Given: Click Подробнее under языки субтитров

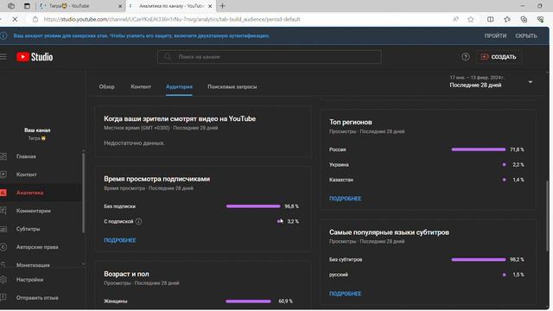Looking at the screenshot, I should coord(346,294).
